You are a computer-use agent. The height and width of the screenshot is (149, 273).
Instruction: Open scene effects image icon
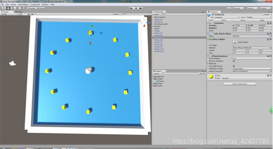pos(32,14)
